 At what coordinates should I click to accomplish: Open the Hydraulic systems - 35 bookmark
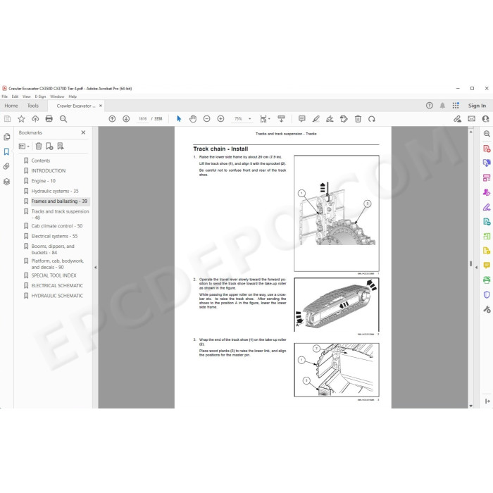55,191
